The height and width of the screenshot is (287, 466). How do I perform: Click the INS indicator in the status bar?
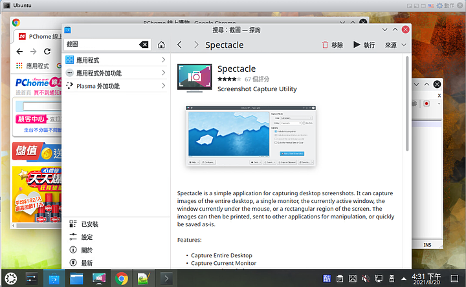(x=427, y=245)
